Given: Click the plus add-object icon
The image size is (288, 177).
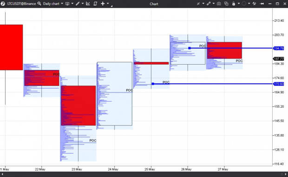Looking at the screenshot, I should pos(103,4).
